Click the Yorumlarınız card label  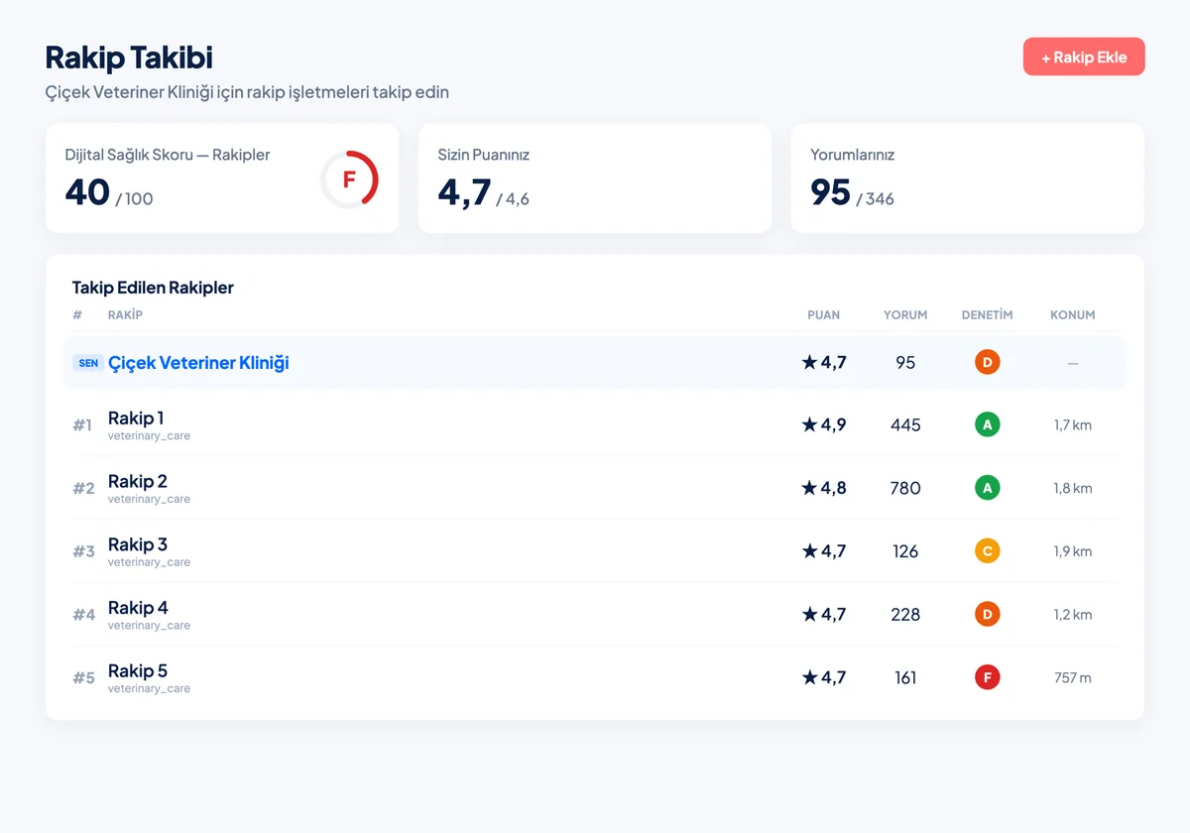coord(853,155)
